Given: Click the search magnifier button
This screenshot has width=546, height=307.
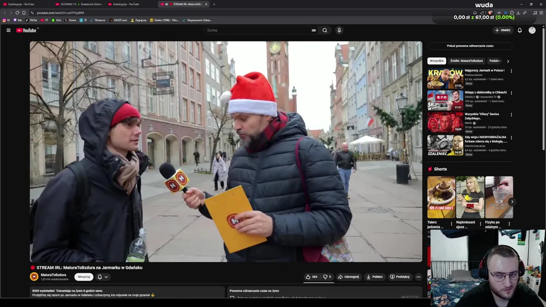Looking at the screenshot, I should (325, 30).
